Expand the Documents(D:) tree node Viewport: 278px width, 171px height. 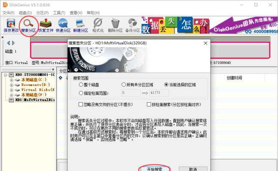point(11,85)
